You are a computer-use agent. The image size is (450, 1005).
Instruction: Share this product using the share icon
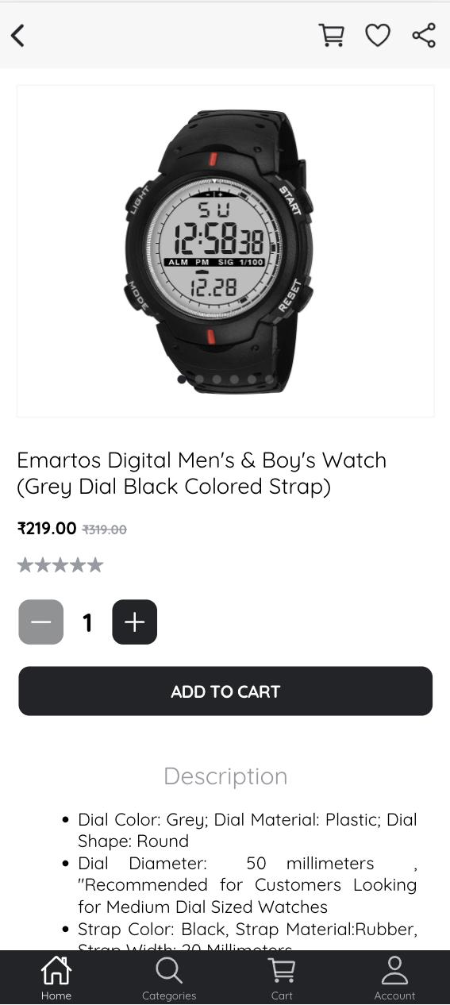click(x=424, y=36)
